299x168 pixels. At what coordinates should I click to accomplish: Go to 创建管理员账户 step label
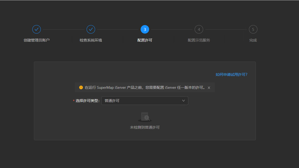point(37,40)
